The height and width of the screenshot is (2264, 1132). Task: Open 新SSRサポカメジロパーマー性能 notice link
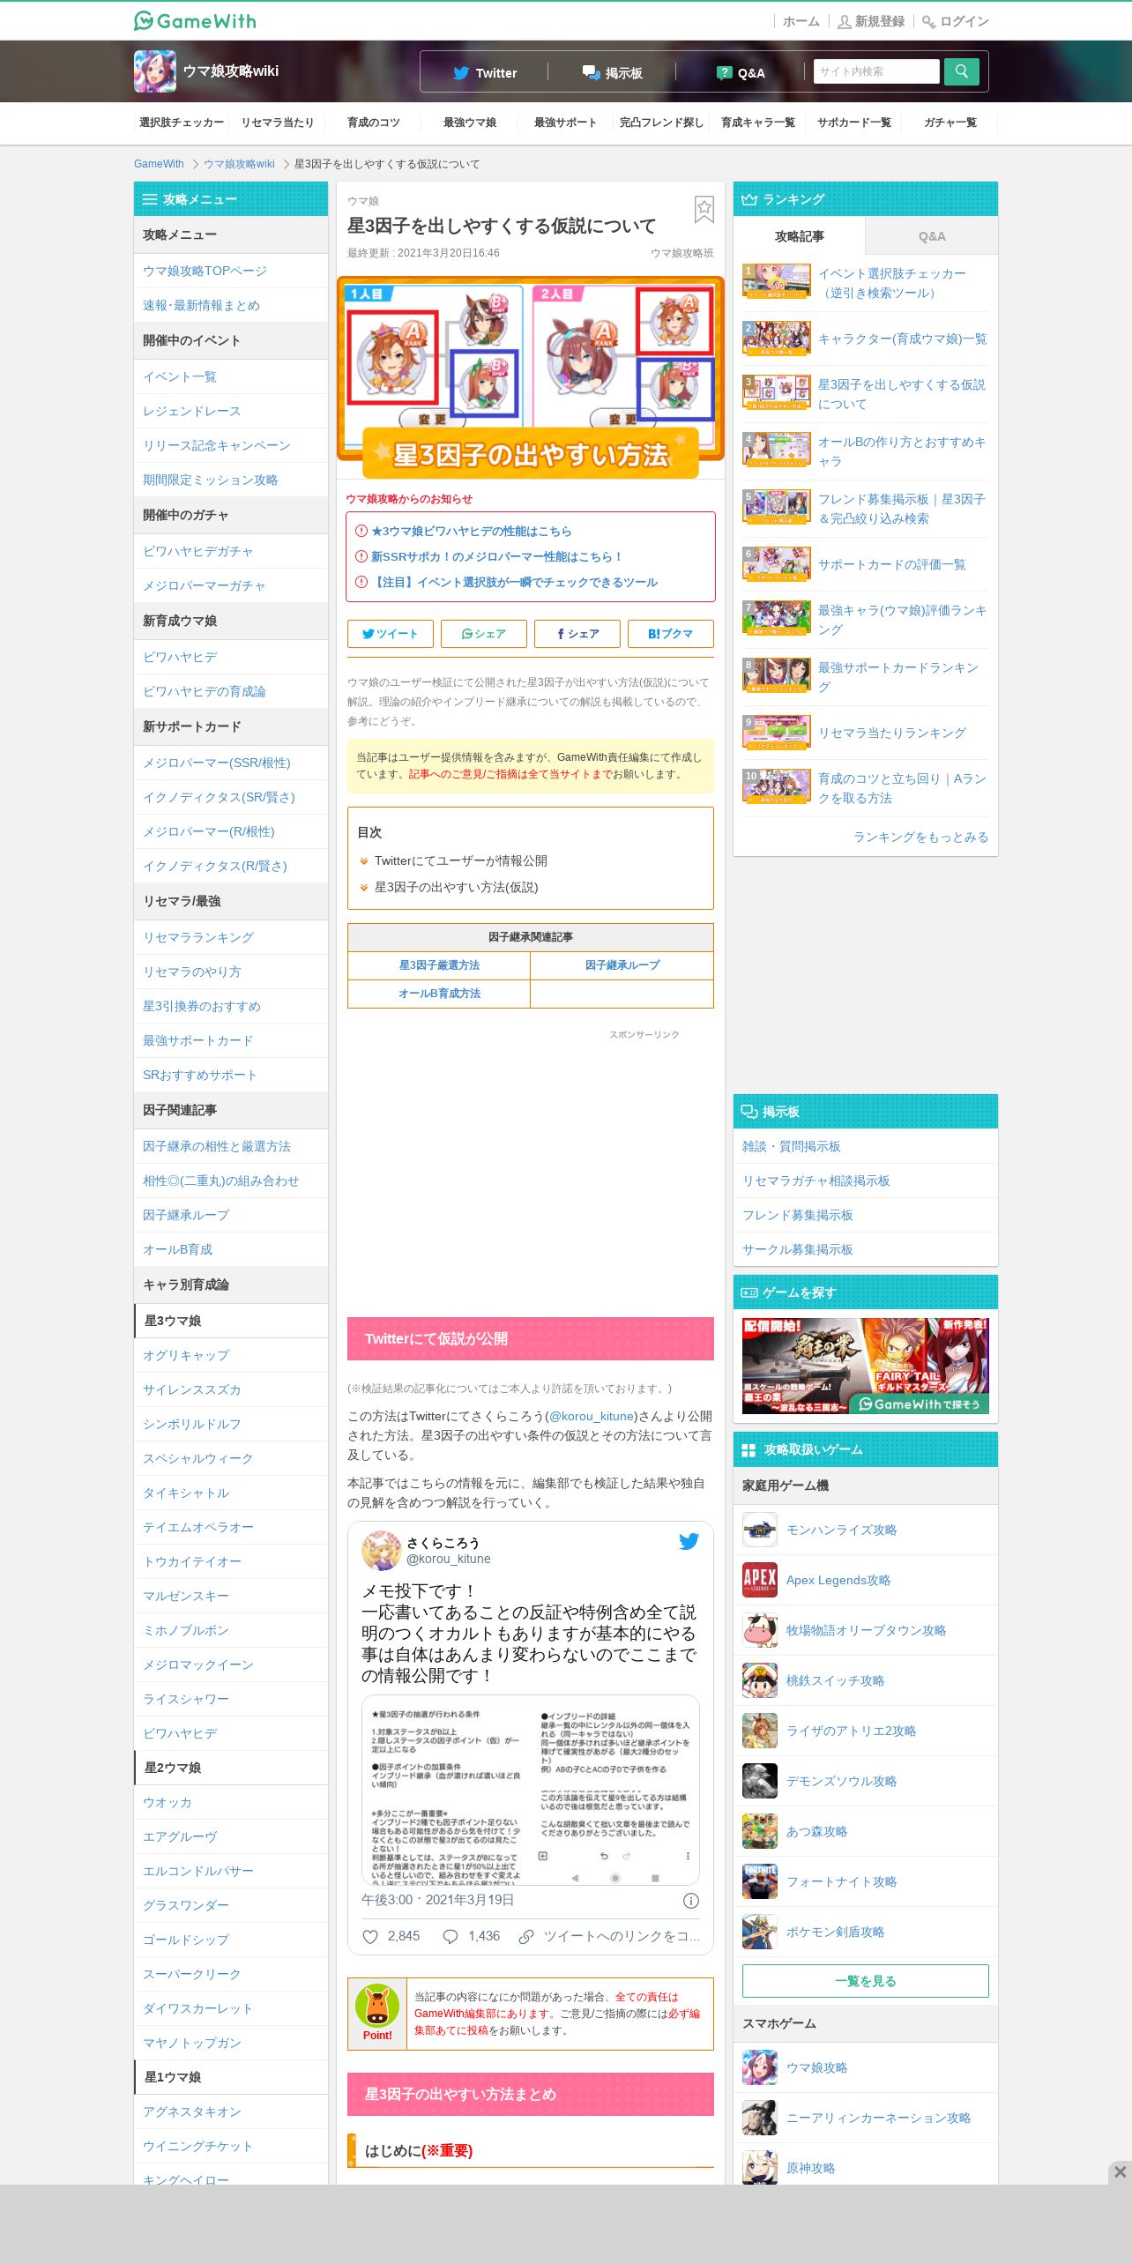point(497,557)
